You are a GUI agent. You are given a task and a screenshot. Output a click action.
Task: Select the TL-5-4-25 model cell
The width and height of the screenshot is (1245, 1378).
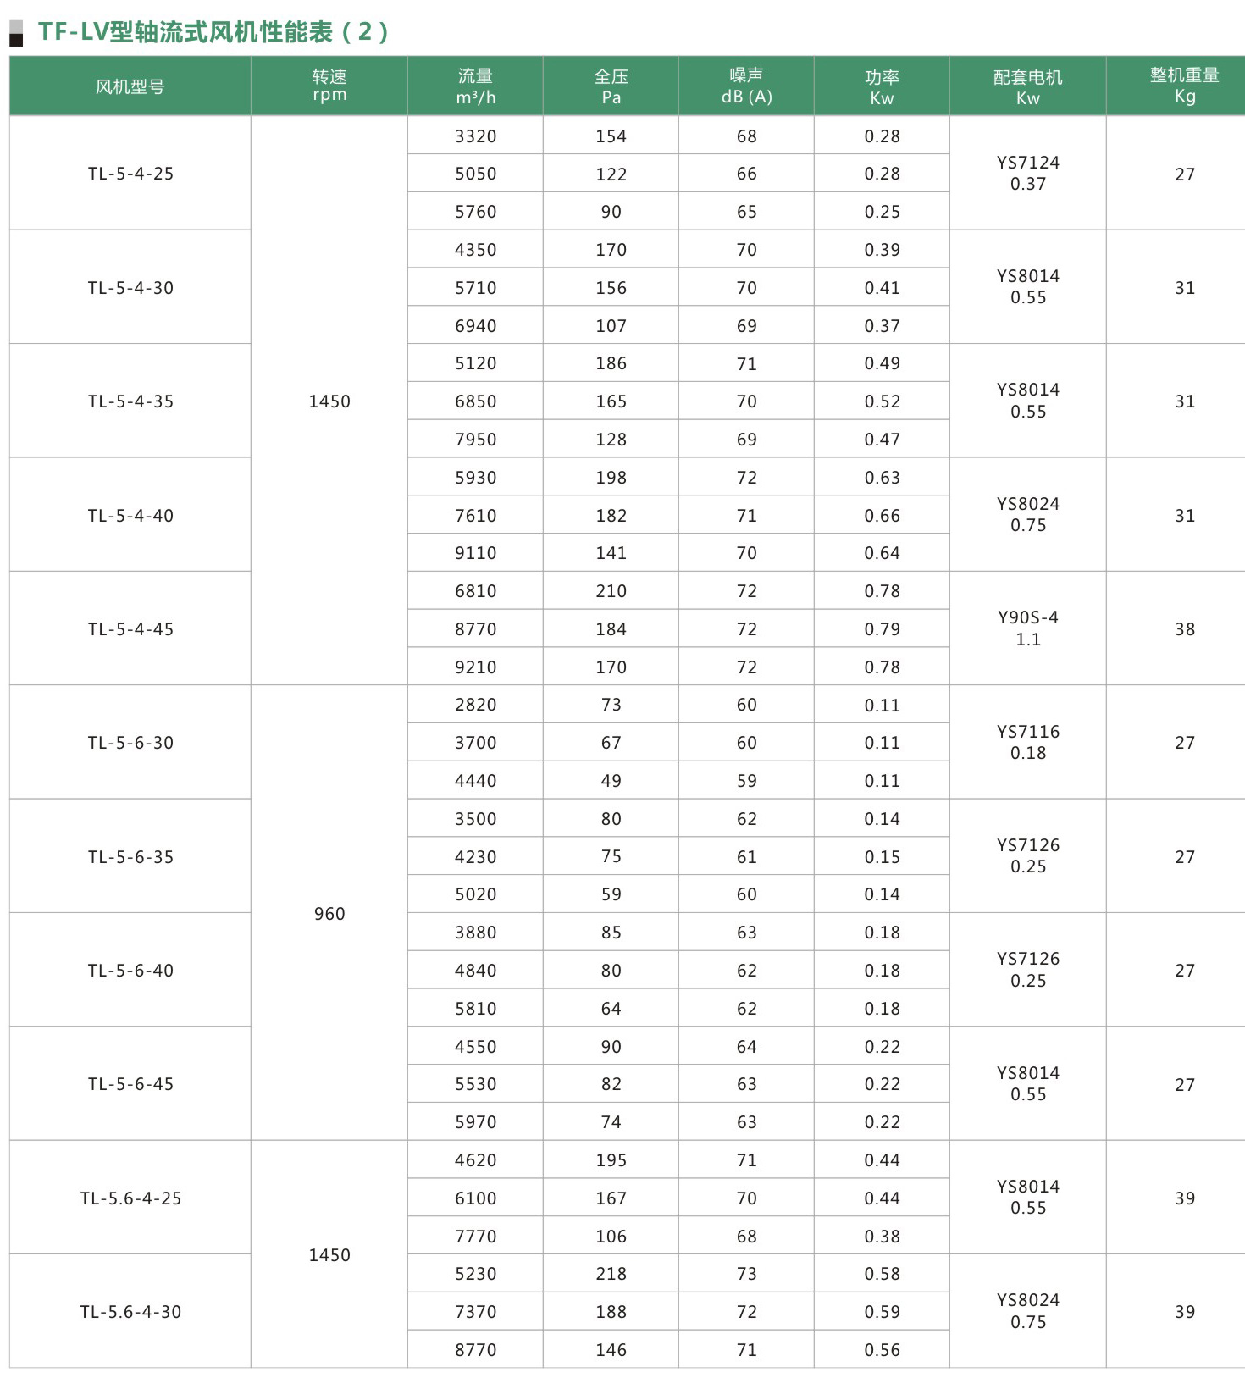coord(130,174)
